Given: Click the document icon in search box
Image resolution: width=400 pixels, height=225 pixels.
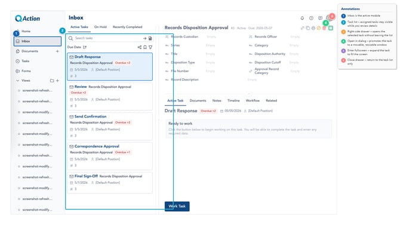Looking at the screenshot, I should (150, 38).
